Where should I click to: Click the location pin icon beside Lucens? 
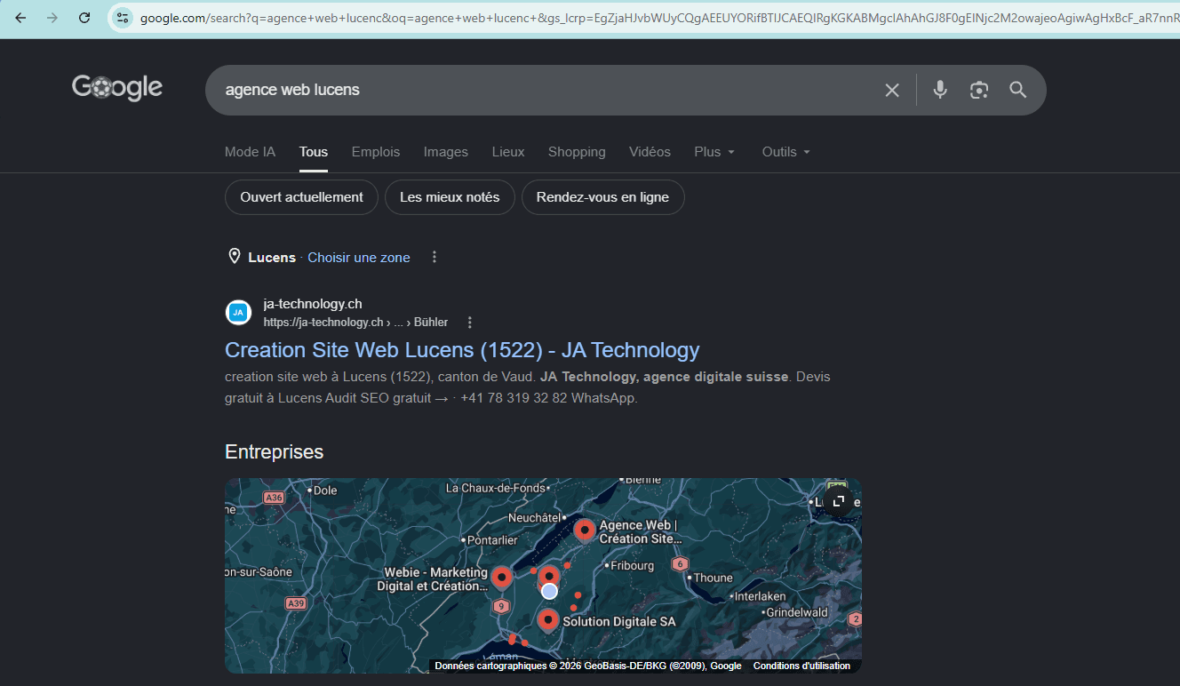(235, 257)
